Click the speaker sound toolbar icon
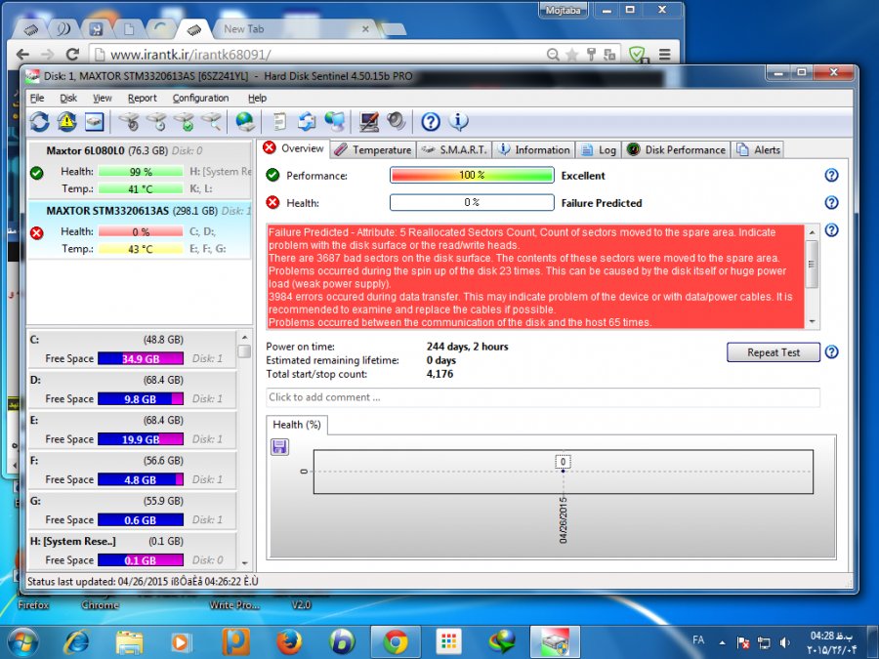Viewport: 879px width, 659px height. click(396, 122)
